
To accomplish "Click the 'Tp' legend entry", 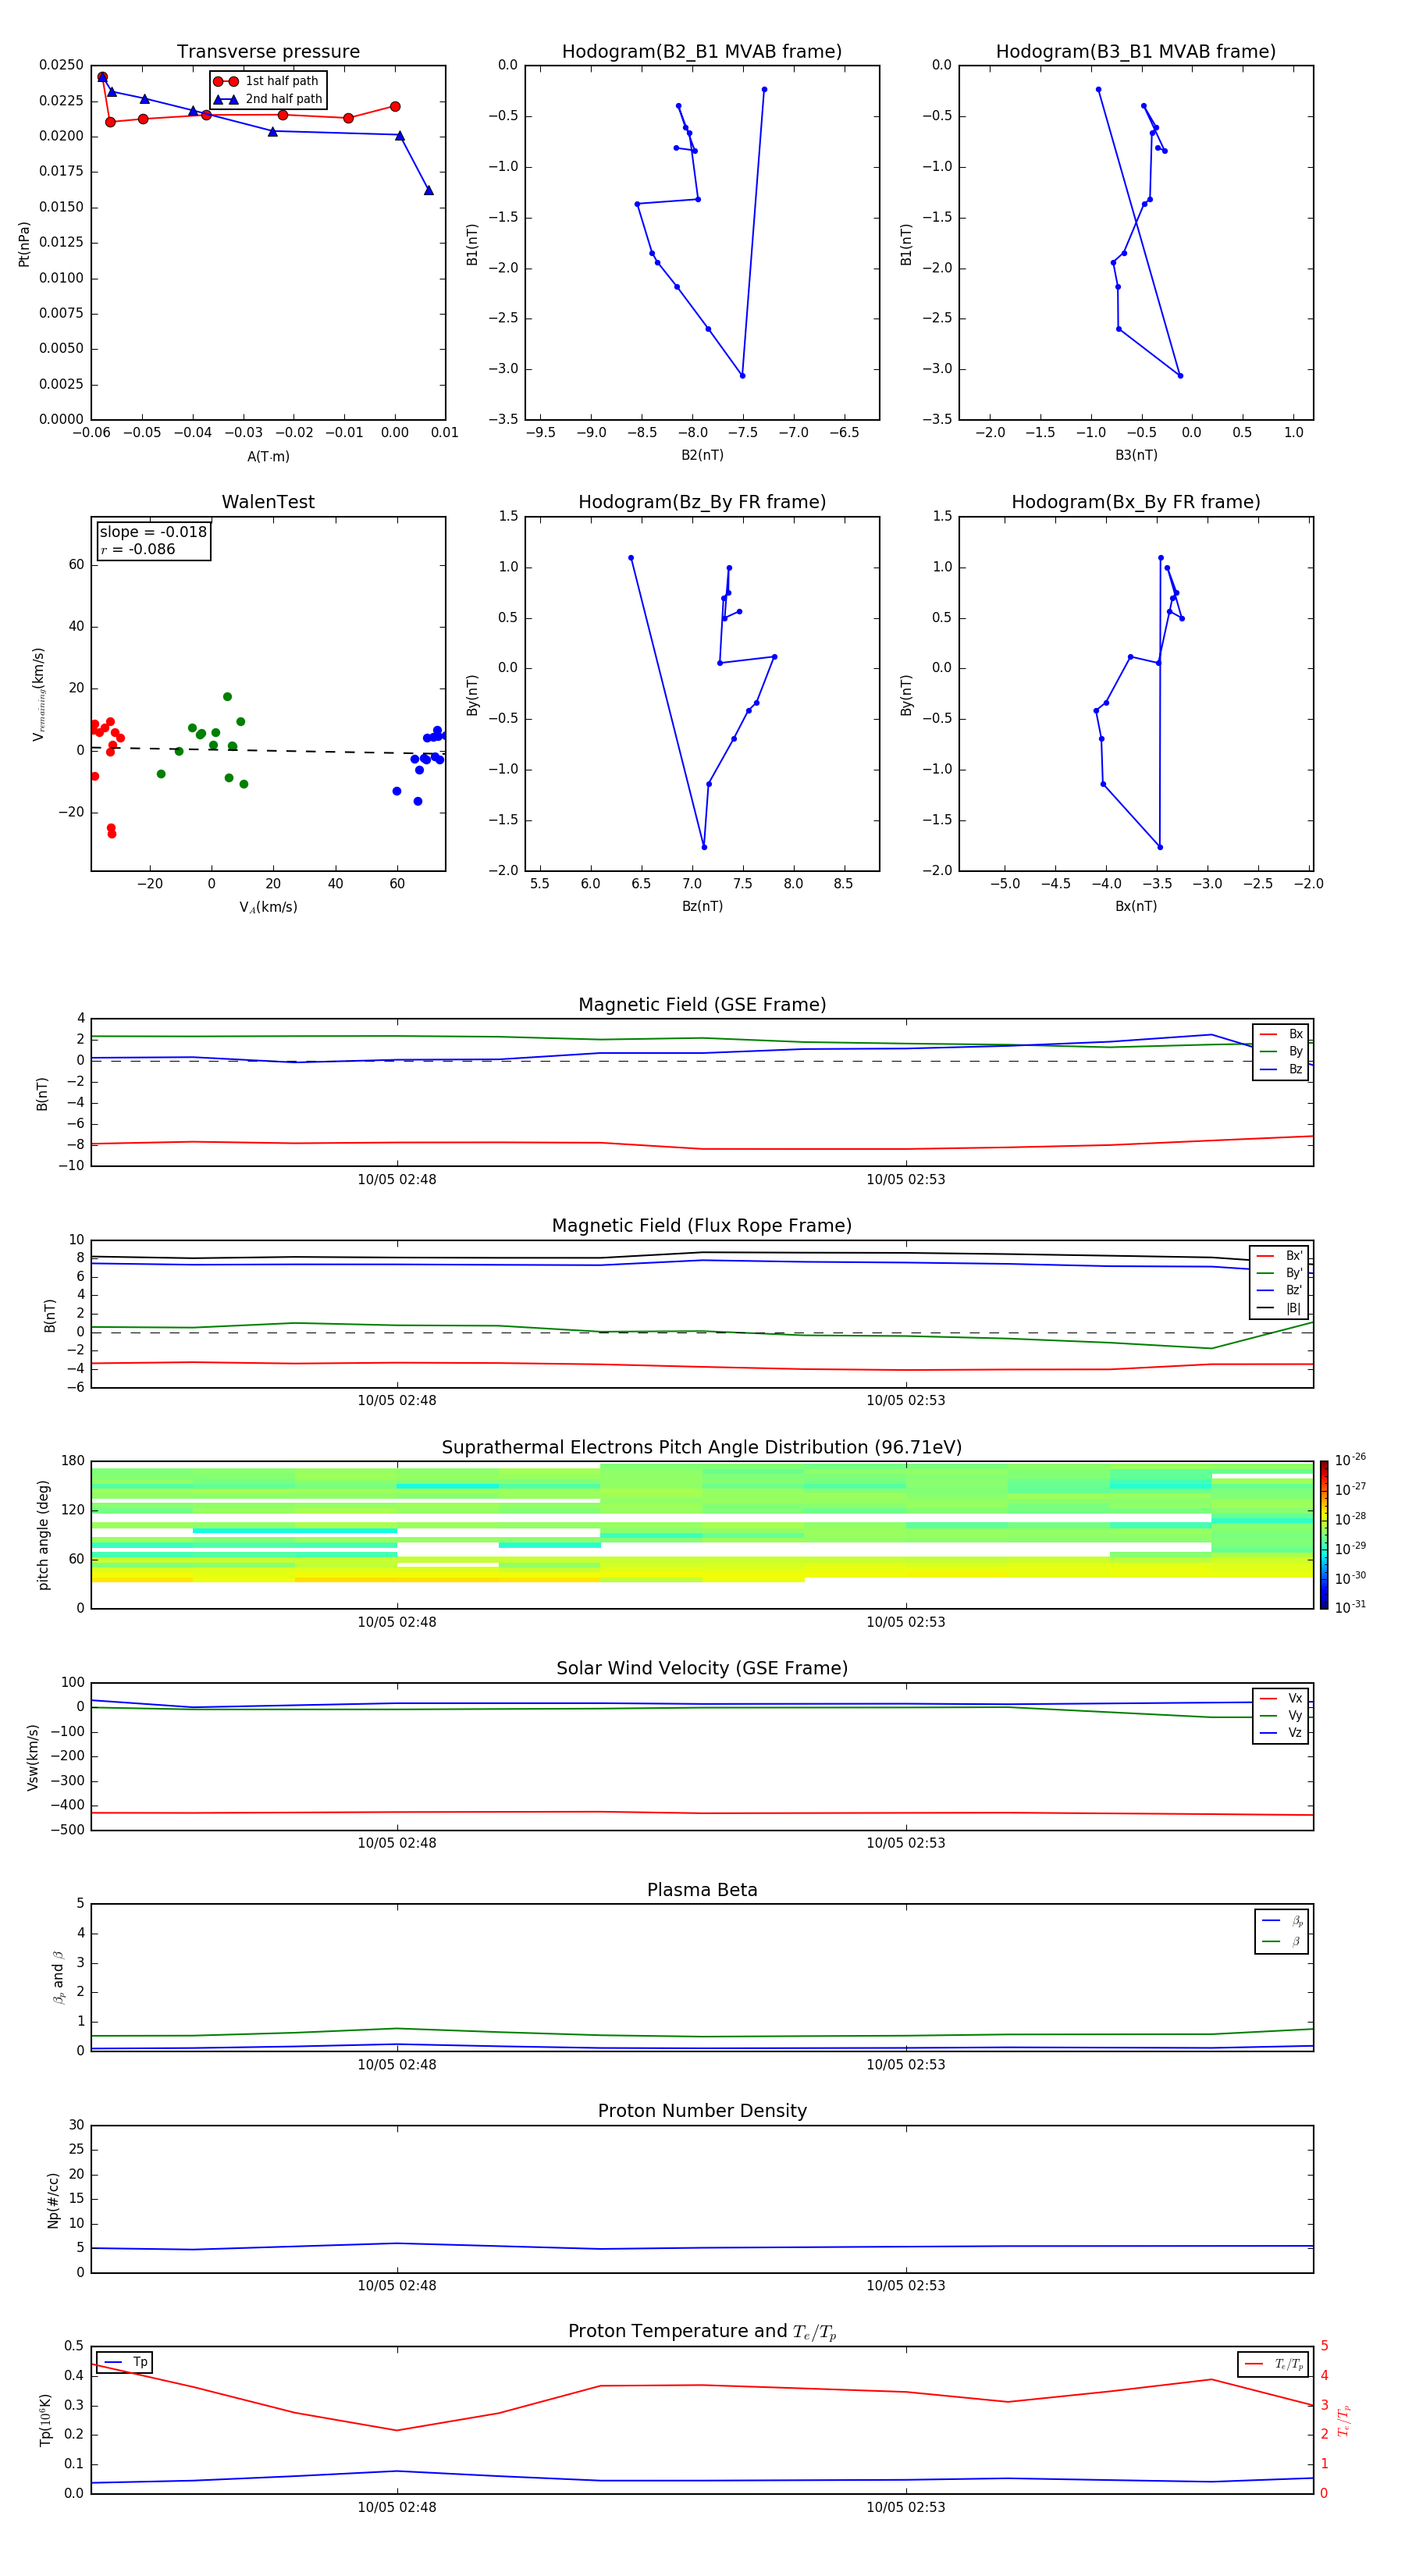I will point(125,2362).
